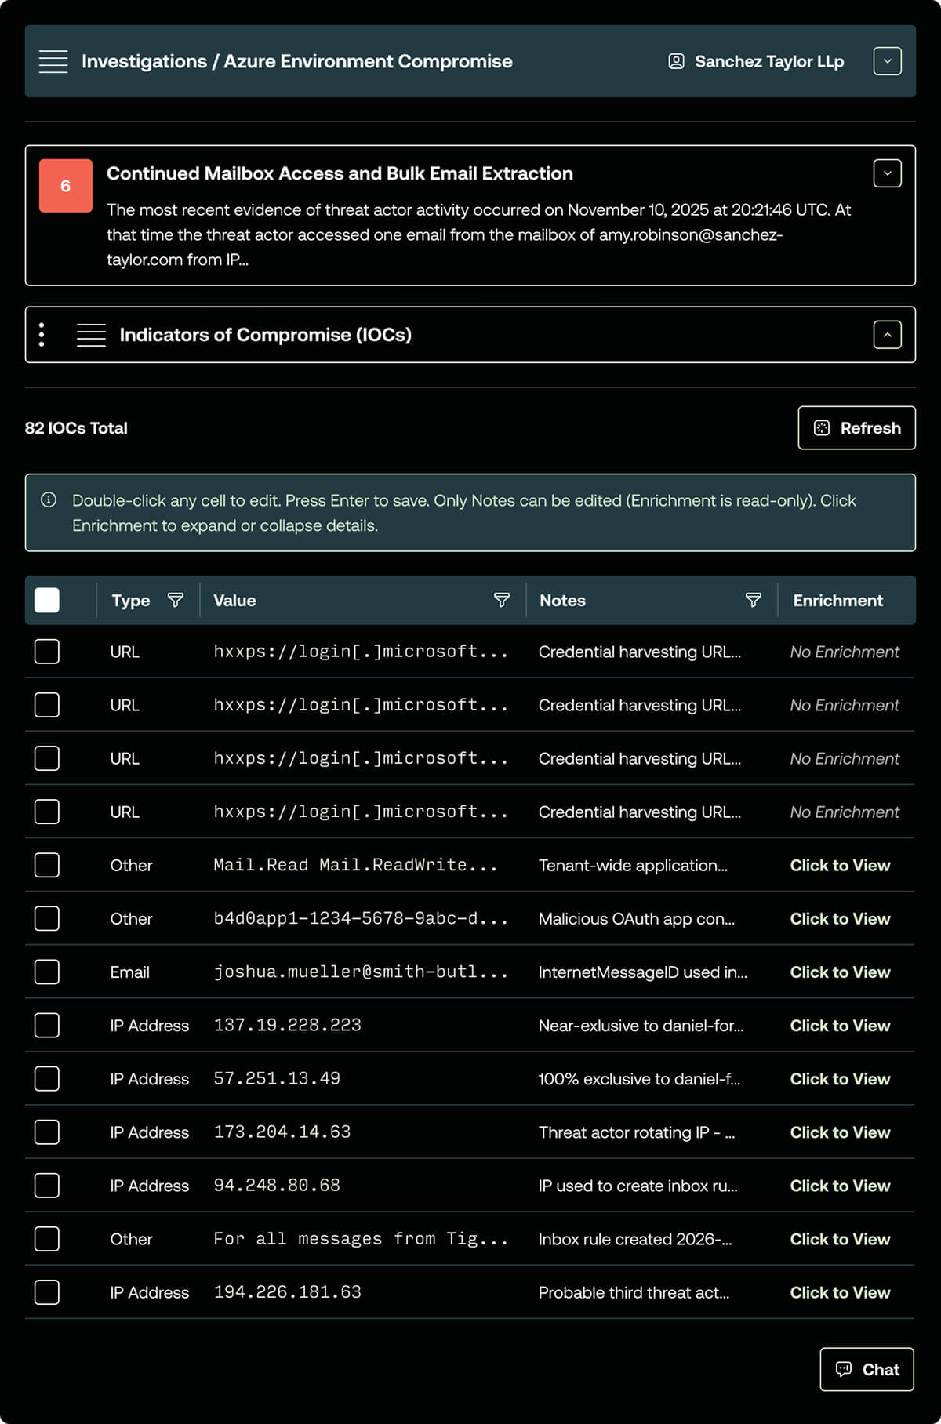Viewport: 941px width, 1424px height.
Task: Tick the checkbox for IP 194.226.181.63
Action: tap(47, 1291)
